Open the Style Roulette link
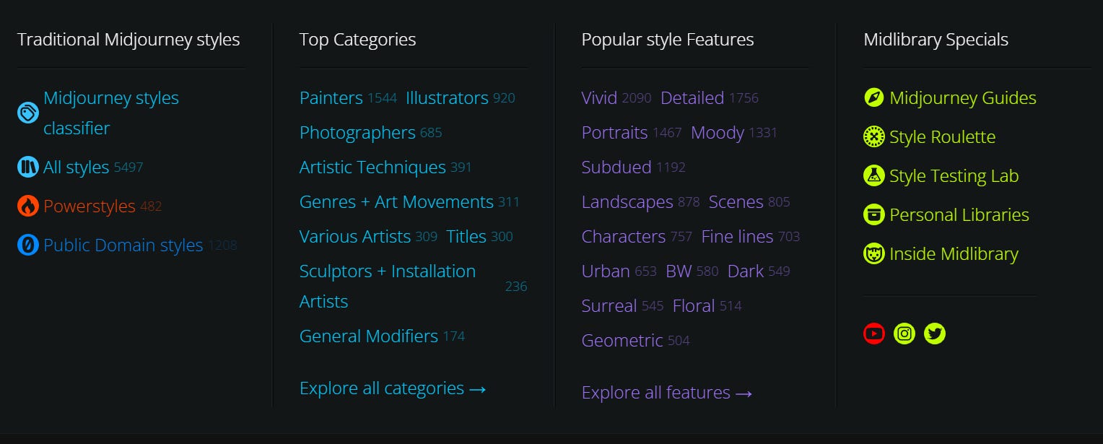The height and width of the screenshot is (444, 1103). (x=942, y=136)
